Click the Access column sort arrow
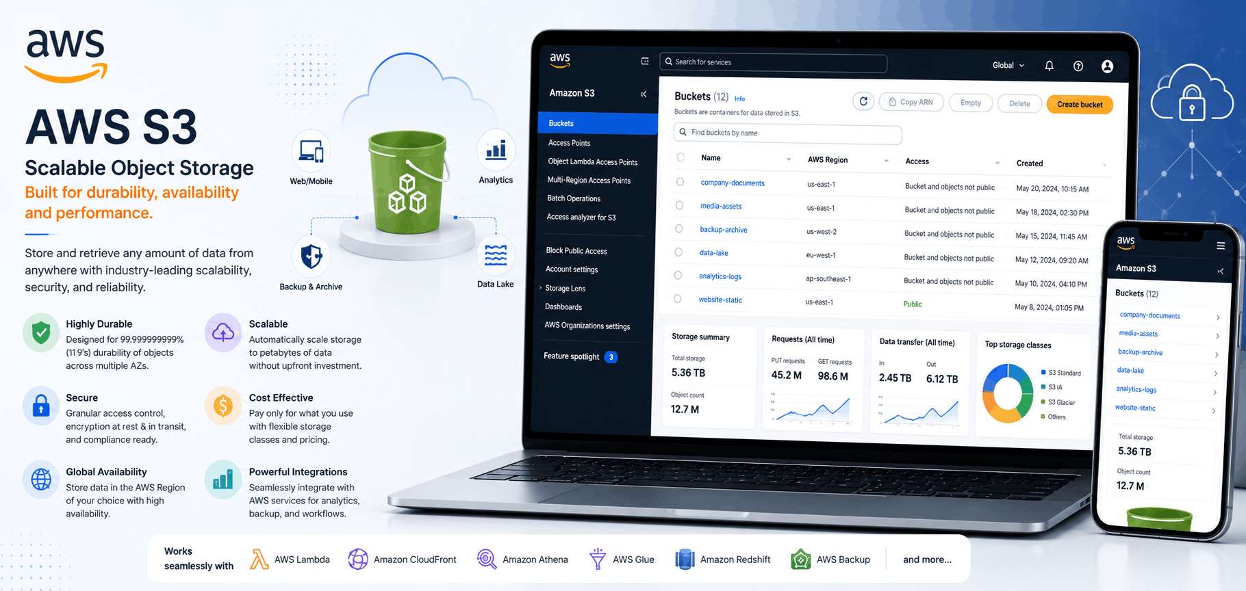 997,163
